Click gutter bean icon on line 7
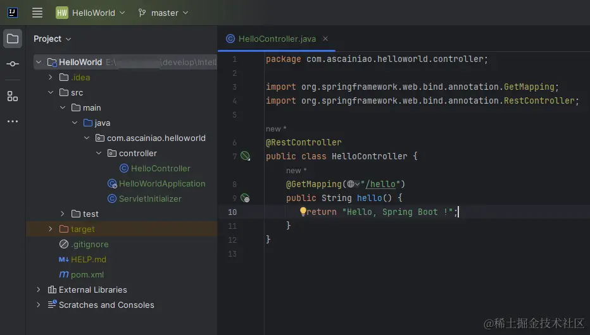Viewport: 590px width, 335px height. (x=246, y=156)
